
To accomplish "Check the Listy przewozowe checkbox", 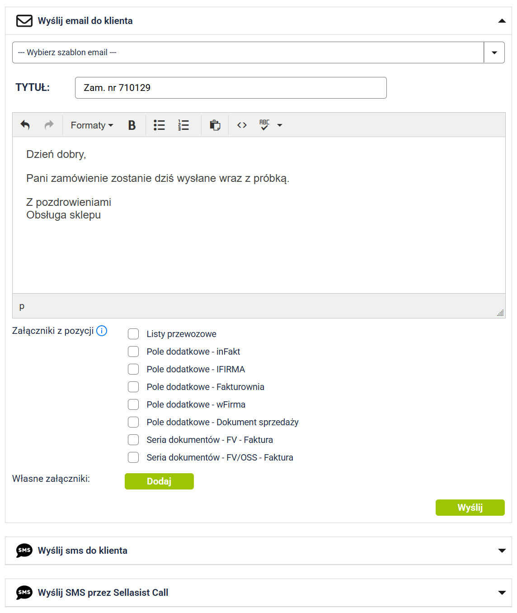I will (x=133, y=334).
